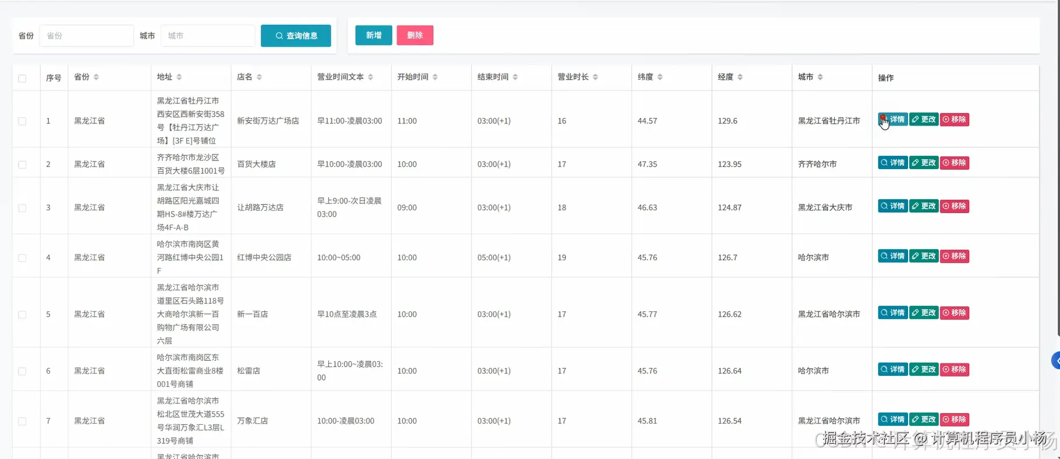The image size is (1060, 459).
Task: Click the 序号 column header
Action: pos(54,78)
